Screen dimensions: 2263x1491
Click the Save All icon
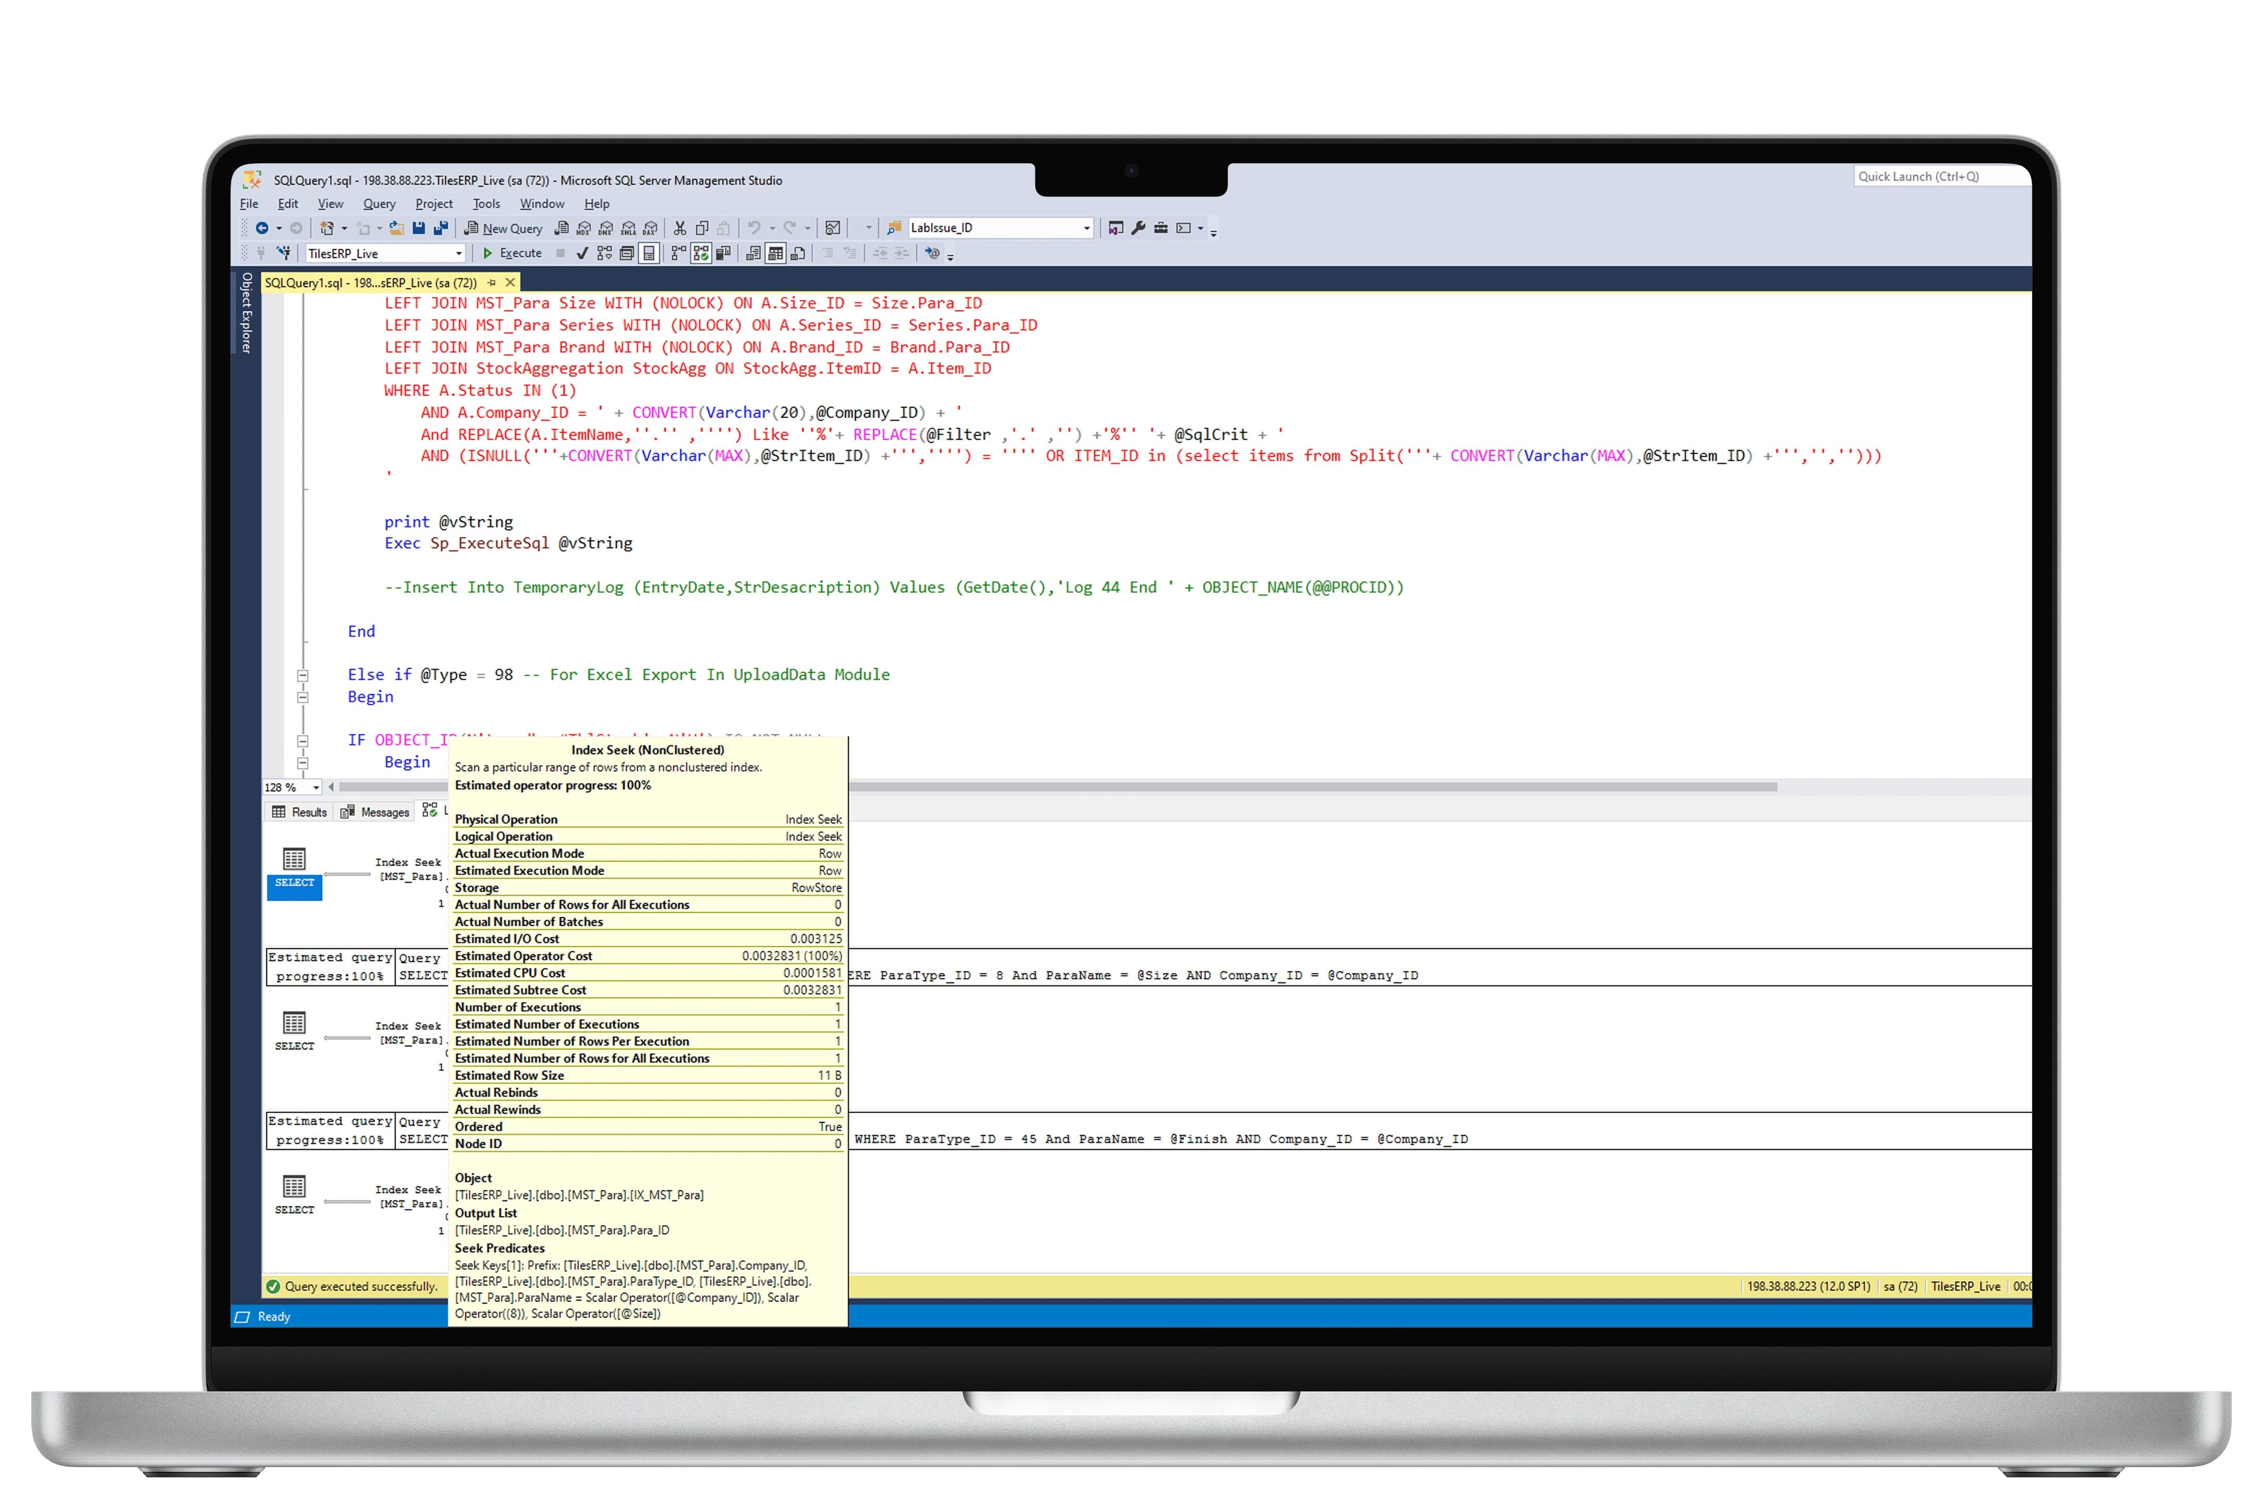coord(440,228)
